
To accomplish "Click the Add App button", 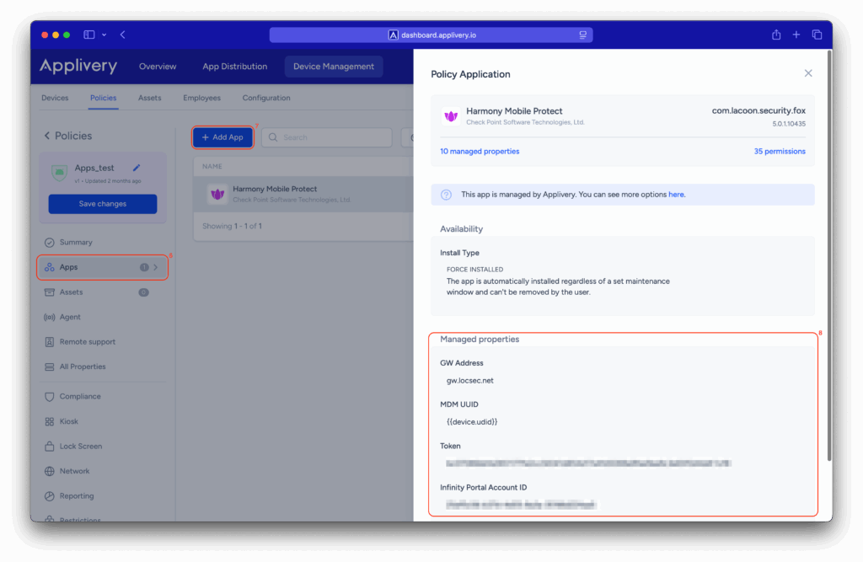I will coord(222,137).
